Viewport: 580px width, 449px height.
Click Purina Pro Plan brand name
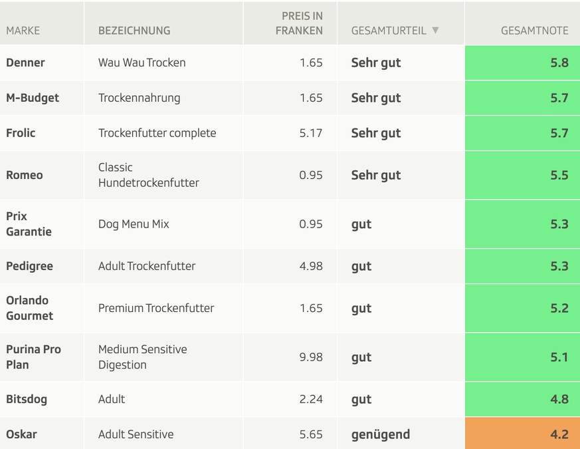tap(33, 357)
